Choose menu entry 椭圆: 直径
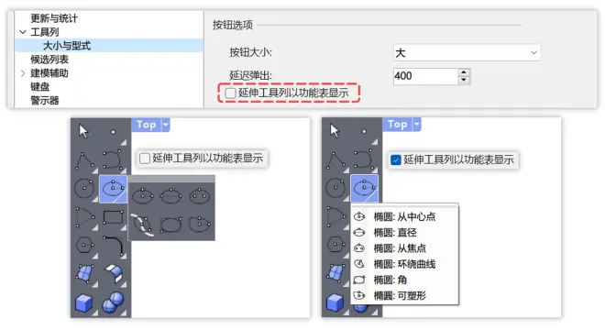The image size is (605, 330). [405, 233]
